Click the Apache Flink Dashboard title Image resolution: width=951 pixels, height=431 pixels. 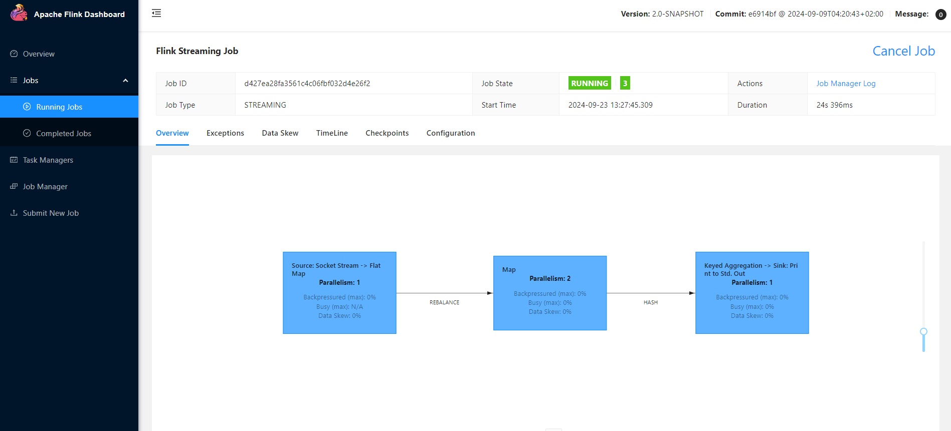coord(79,15)
